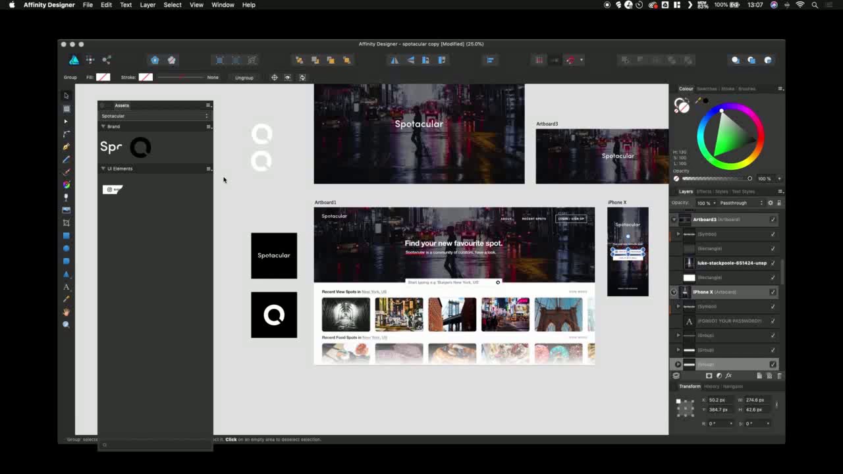Collapse the UI Elements assets subcategory
The width and height of the screenshot is (843, 474).
[103, 169]
